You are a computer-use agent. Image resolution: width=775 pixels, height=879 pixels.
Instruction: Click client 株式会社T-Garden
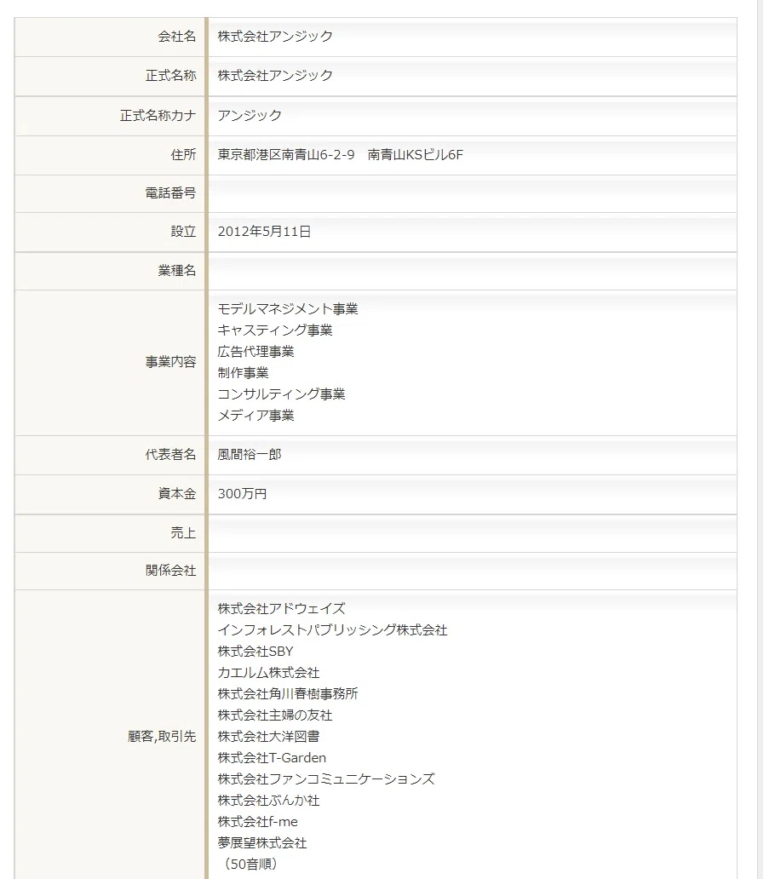pyautogui.click(x=272, y=758)
